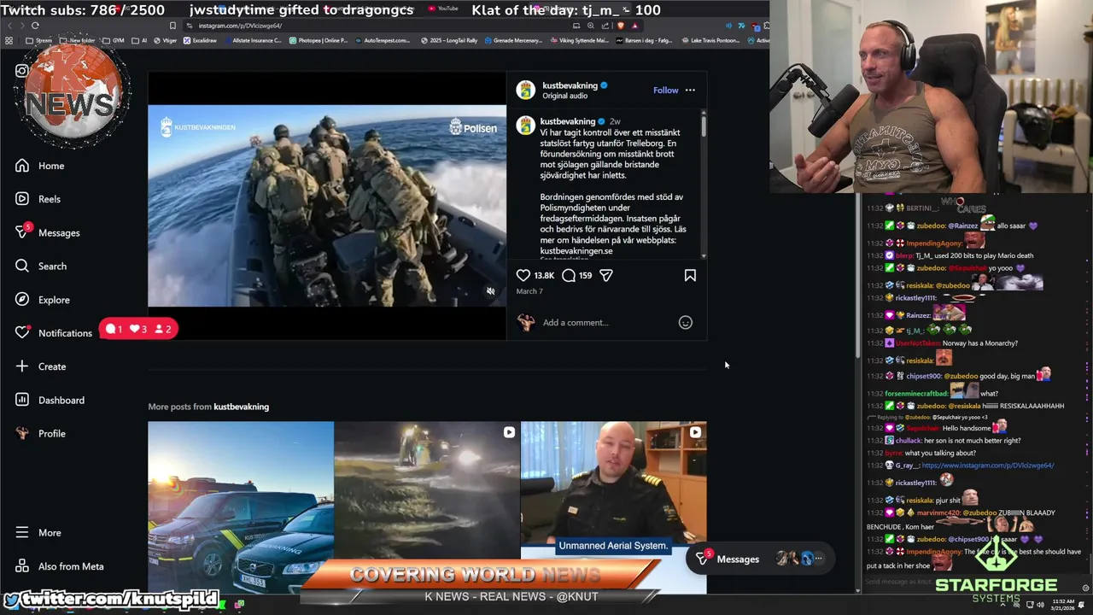
Task: Like the kustbevakning post with heart icon
Action: [523, 275]
